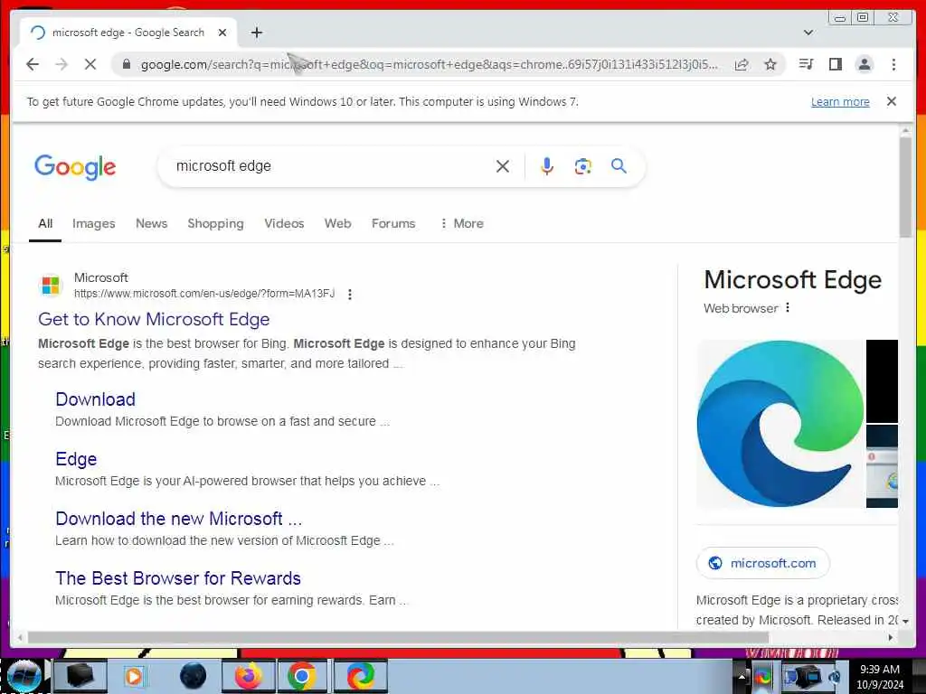Screen dimensions: 926x694
Task: Open the Chrome three-dot menu
Action: [x=893, y=64]
